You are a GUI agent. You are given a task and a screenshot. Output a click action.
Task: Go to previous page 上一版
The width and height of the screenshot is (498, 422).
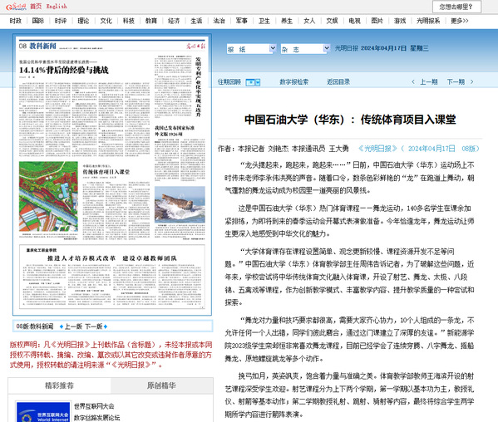[x=73, y=326]
